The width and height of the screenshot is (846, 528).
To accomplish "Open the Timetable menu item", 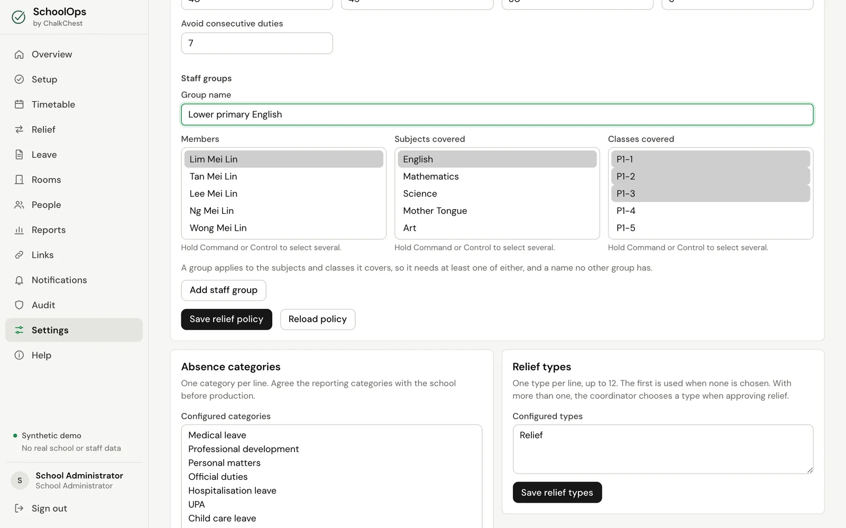I will (x=74, y=105).
